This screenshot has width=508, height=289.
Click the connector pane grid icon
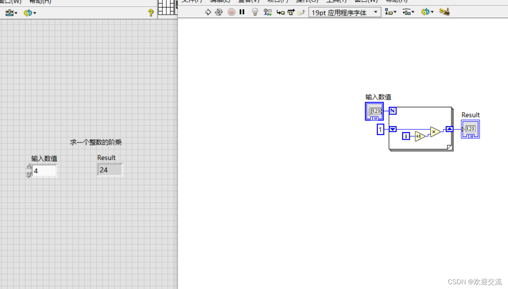click(x=166, y=7)
